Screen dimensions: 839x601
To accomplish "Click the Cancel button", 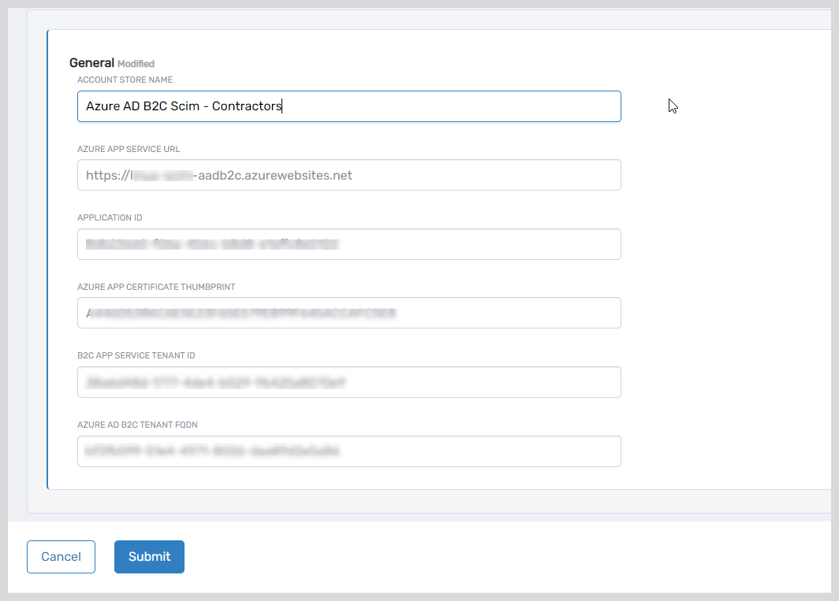I will pos(61,556).
